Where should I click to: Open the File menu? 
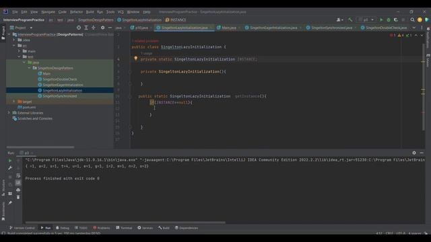(x=15, y=12)
